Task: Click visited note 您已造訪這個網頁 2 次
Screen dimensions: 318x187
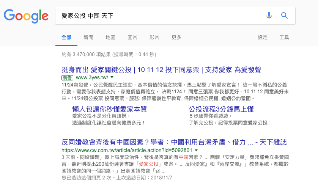Action: click(117, 178)
